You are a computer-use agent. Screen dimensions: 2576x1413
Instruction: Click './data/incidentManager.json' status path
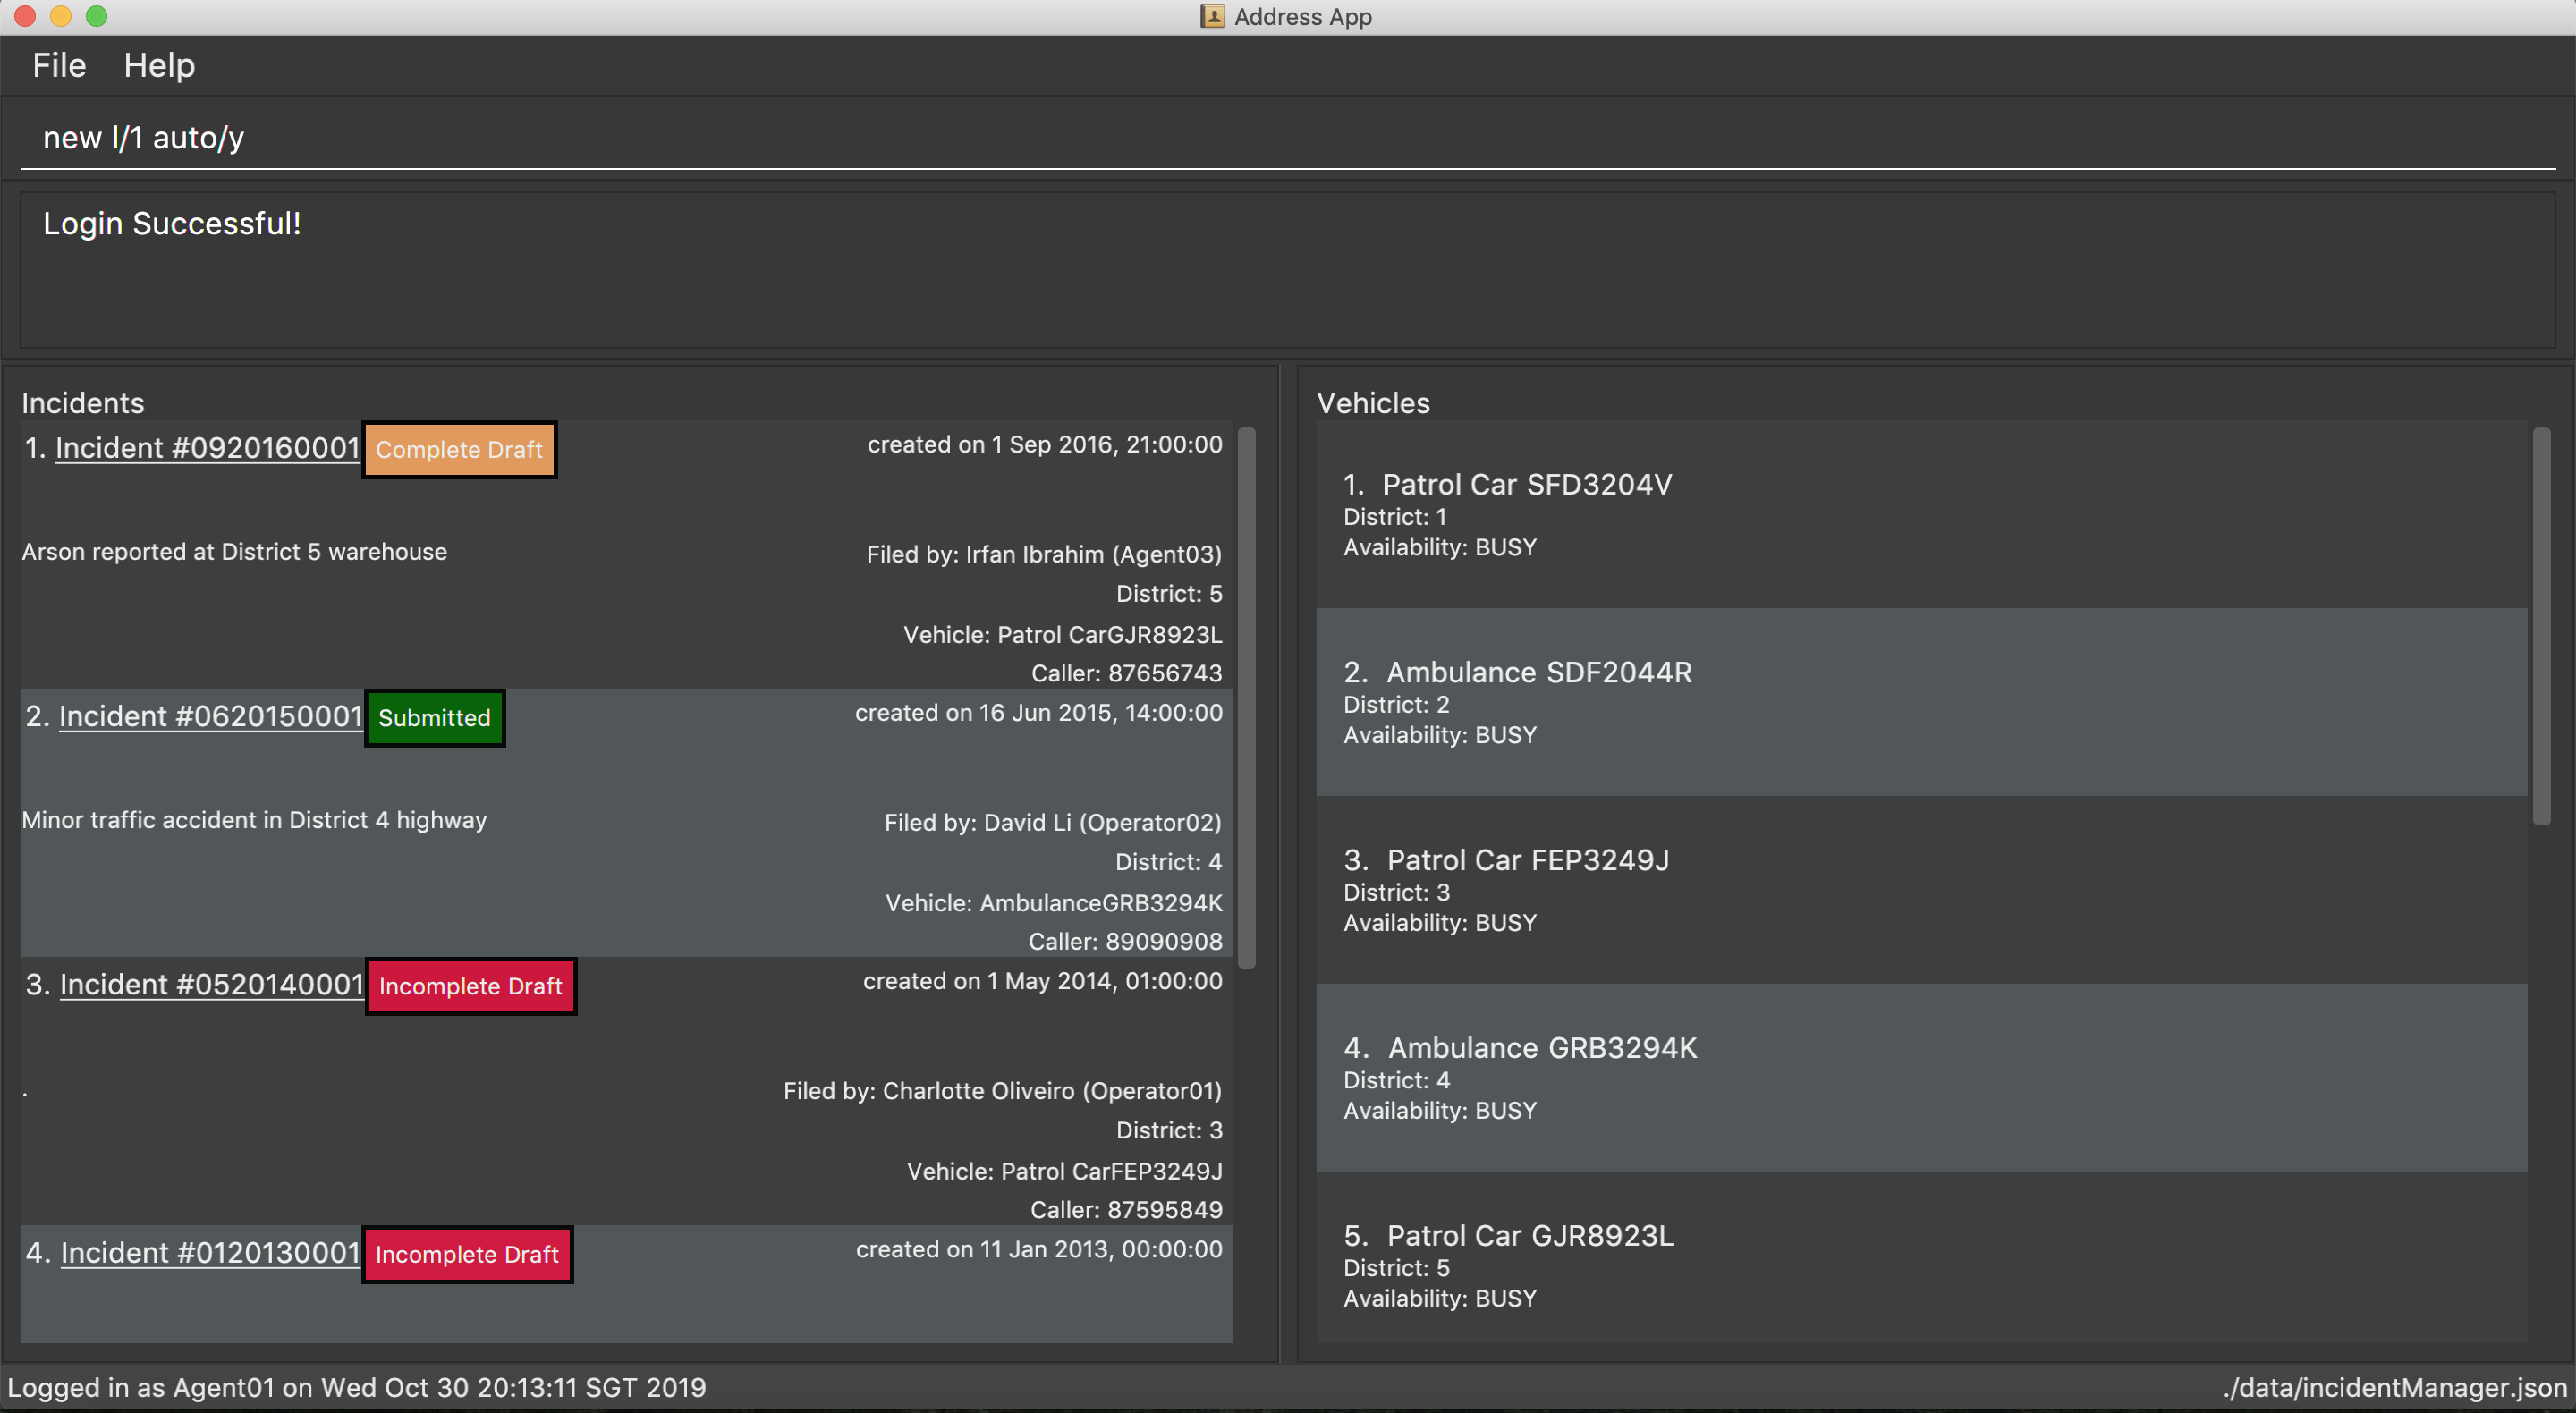(x=2396, y=1388)
